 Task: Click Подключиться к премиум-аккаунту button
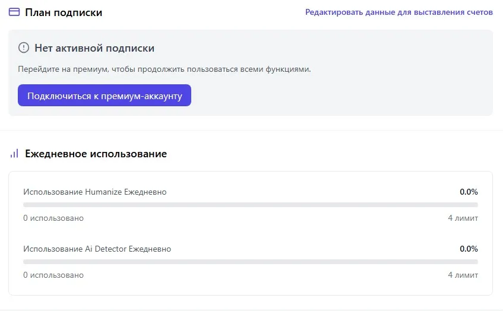(x=105, y=95)
